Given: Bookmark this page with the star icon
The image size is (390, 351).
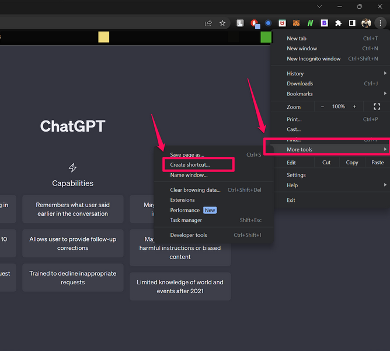Looking at the screenshot, I should pos(222,23).
